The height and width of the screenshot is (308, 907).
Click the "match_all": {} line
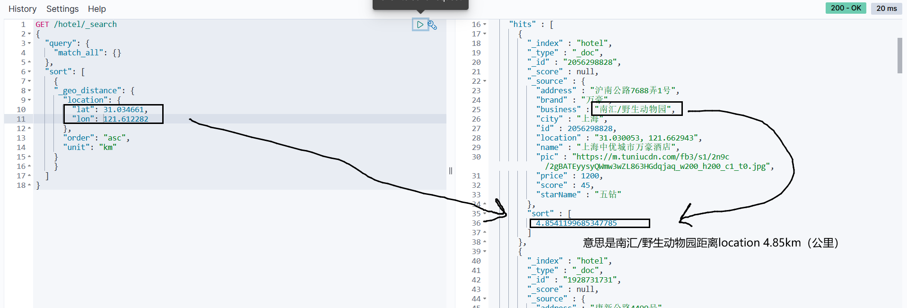(x=87, y=53)
